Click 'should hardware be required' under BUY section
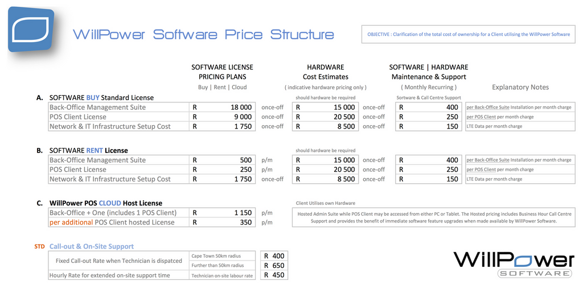Screen dimensions: 583x289 325,98
